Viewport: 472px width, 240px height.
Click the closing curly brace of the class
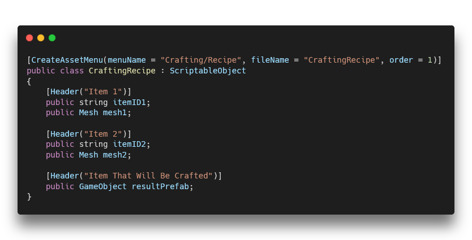(x=29, y=197)
